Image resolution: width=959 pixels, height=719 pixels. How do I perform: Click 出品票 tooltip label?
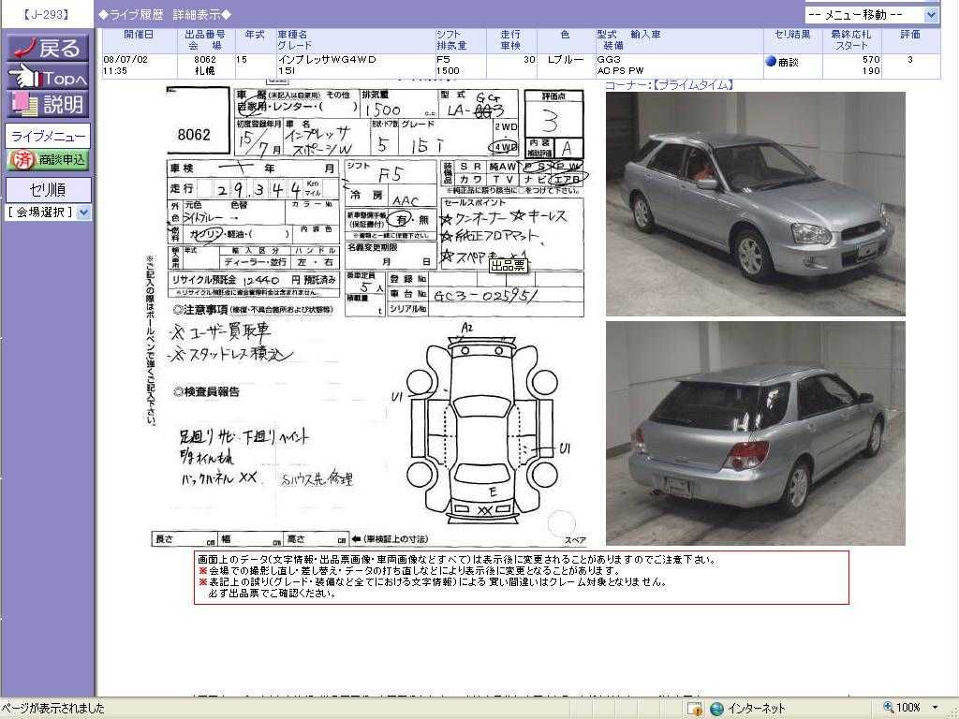[x=508, y=265]
